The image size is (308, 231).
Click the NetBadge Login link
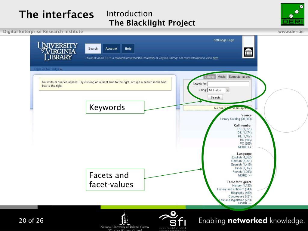pos(224,40)
